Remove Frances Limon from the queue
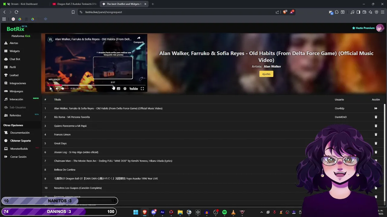This screenshot has width=387, height=217. [x=376, y=134]
